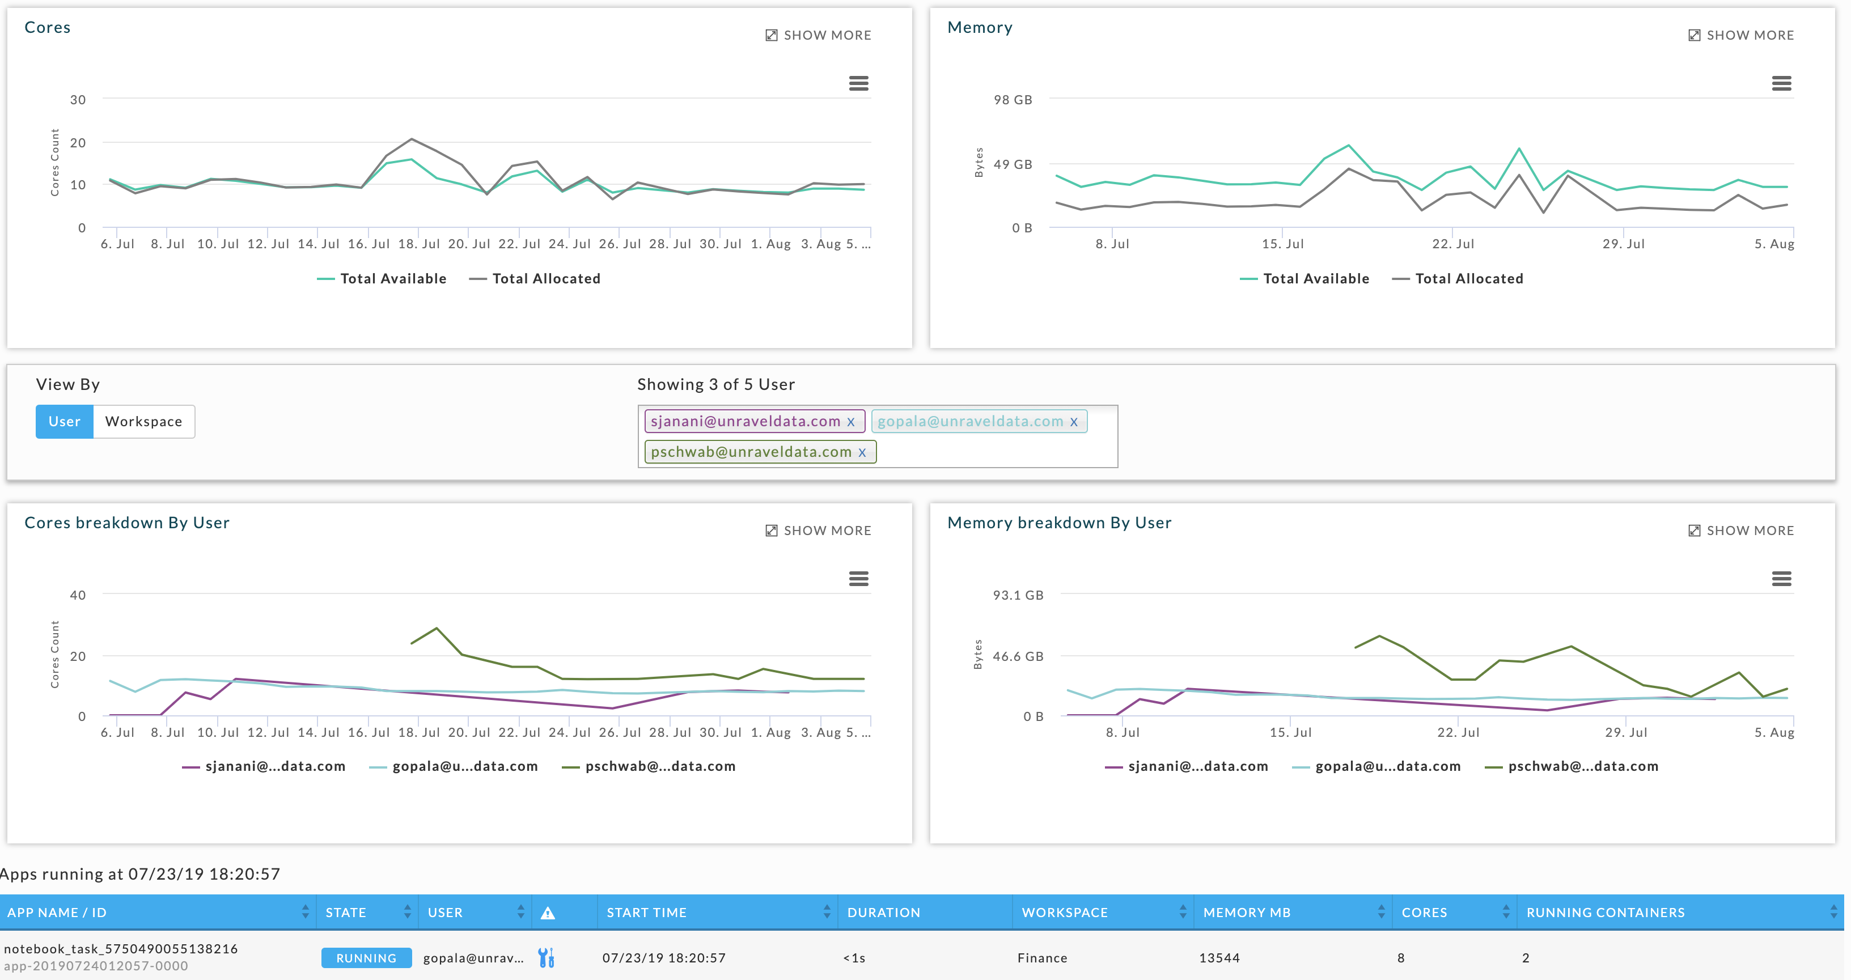Click Show More expand icon in Memory panel

(x=1693, y=35)
